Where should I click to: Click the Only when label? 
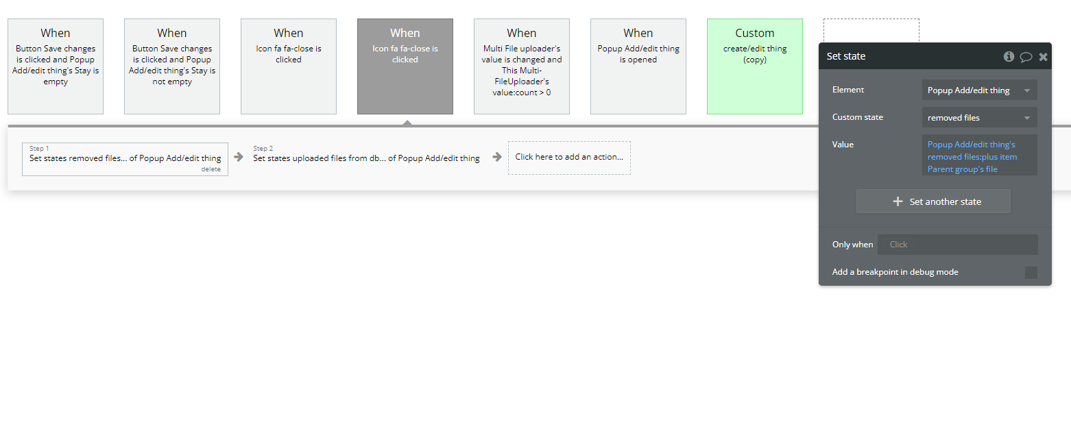[853, 245]
